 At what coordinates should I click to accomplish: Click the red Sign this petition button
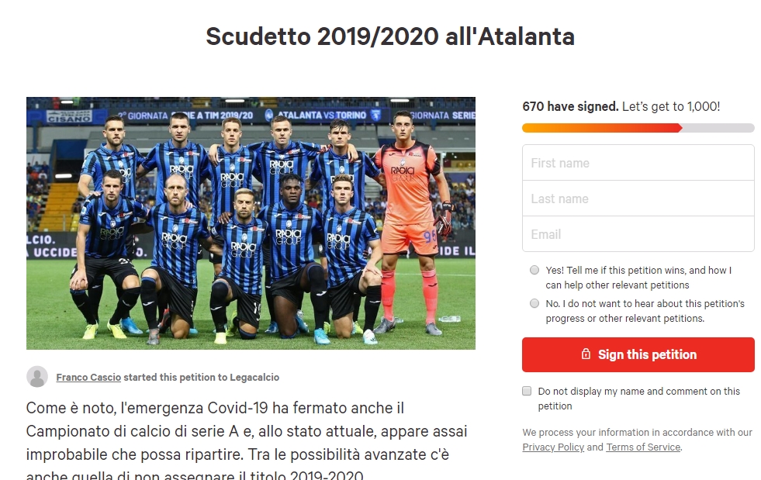point(638,355)
